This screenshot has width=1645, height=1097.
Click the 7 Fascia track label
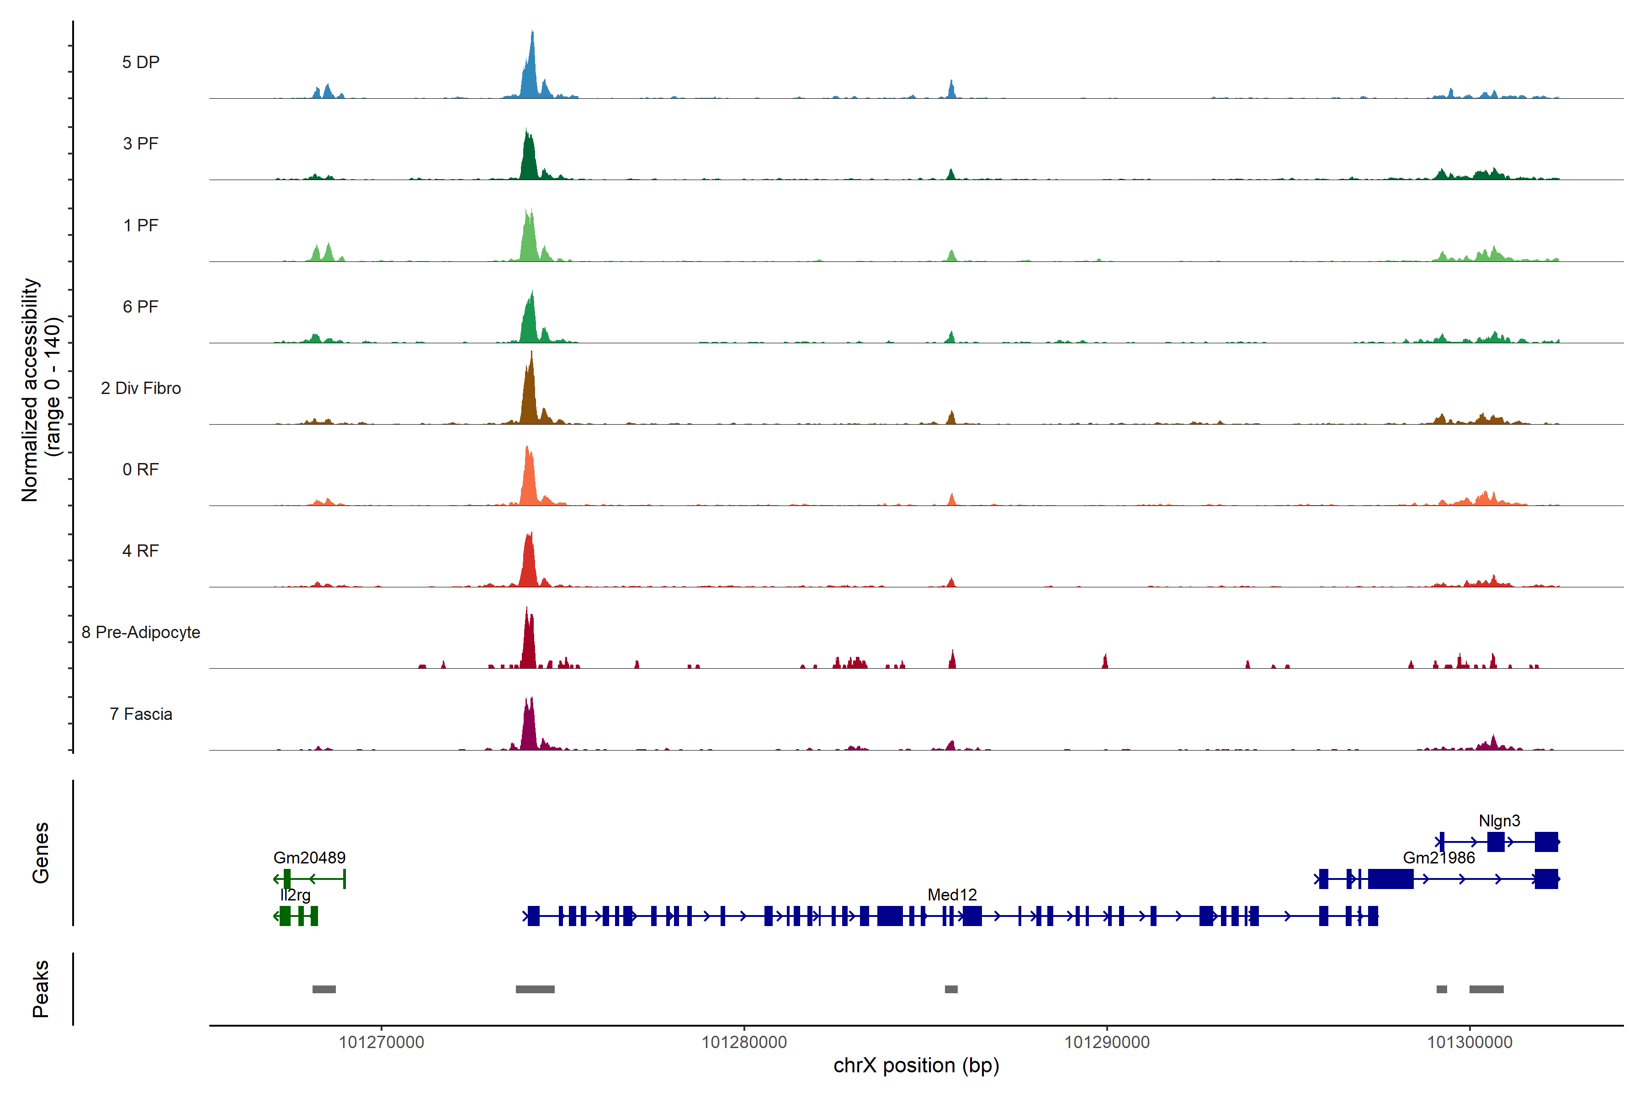(141, 714)
